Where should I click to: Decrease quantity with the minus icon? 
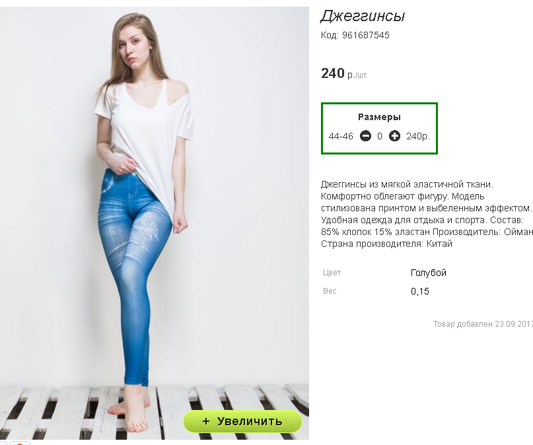pos(365,136)
